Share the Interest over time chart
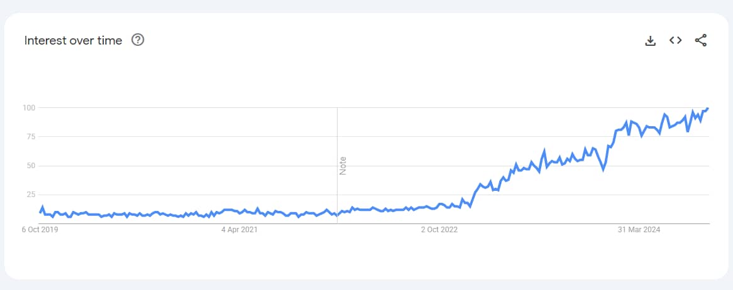The height and width of the screenshot is (290, 733). tap(701, 41)
